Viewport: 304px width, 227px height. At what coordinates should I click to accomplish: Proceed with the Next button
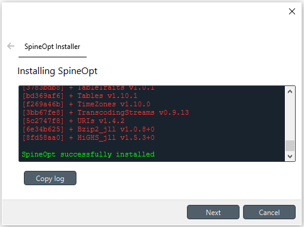coord(213,212)
